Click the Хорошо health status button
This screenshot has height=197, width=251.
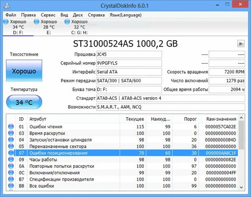[x=24, y=70]
